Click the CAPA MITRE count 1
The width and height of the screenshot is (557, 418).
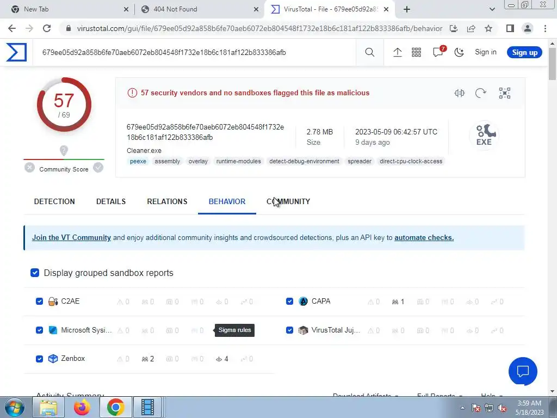click(x=398, y=302)
